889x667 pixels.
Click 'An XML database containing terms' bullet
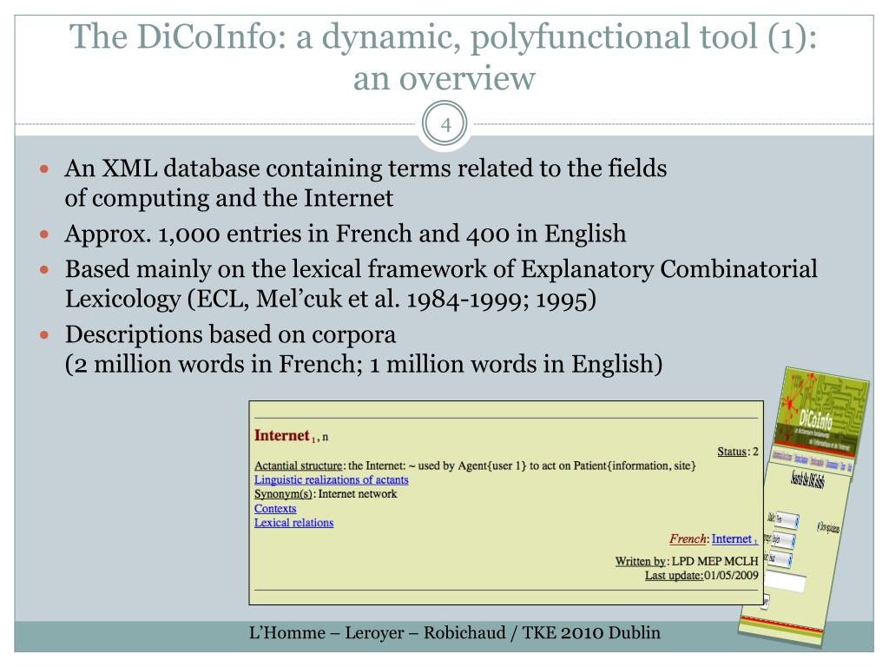click(365, 183)
